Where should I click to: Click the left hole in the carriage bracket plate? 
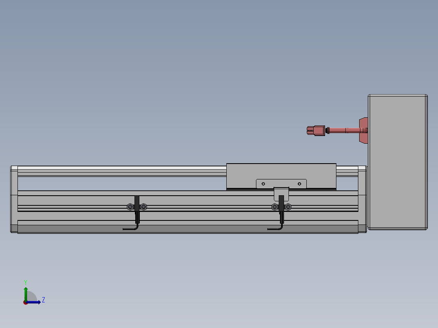[x=263, y=184]
